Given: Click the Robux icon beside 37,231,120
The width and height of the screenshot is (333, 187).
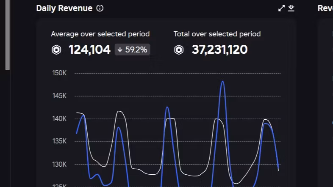Looking at the screenshot, I should tap(179, 50).
